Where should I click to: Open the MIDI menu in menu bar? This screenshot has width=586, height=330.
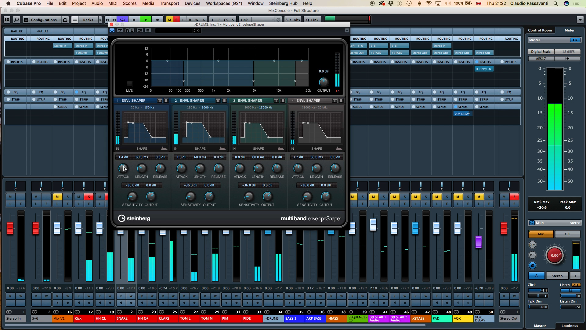pyautogui.click(x=112, y=3)
